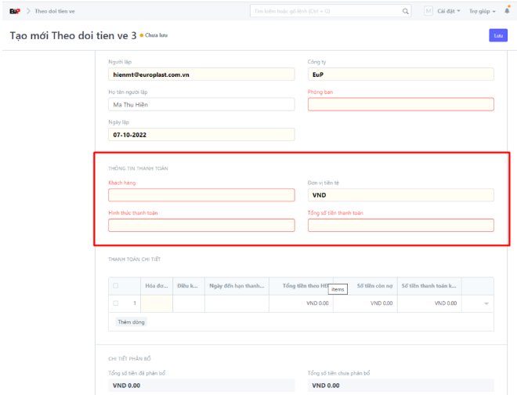This screenshot has height=395, width=517.
Task: Check the row 1 checkbox
Action: click(116, 303)
